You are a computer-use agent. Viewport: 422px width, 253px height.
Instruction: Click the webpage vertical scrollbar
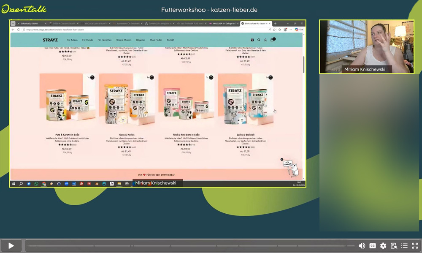303,65
